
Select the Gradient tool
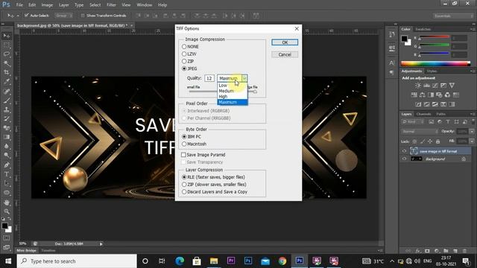[7, 137]
